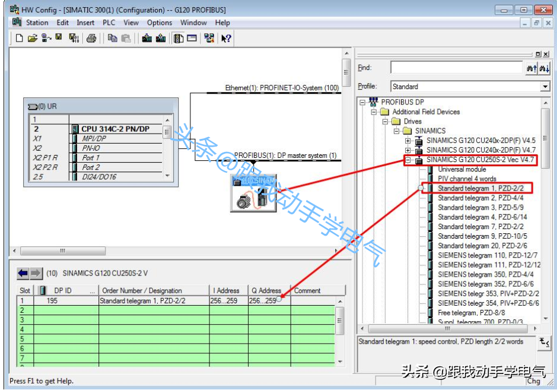Open the Station menu

point(37,23)
